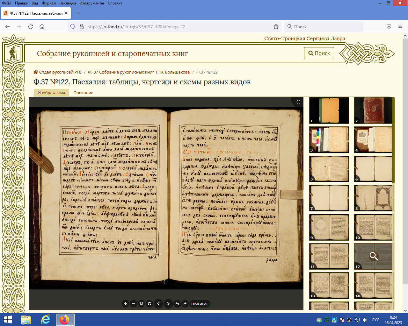Click the thumbnail panel scrollbar

click(393, 140)
